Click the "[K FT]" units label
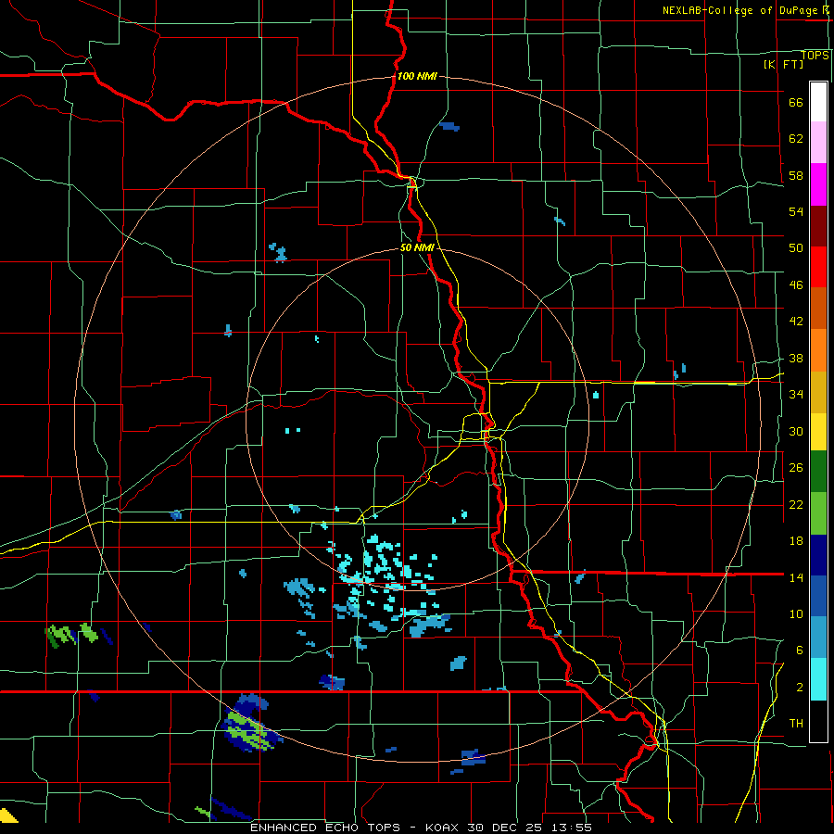The height and width of the screenshot is (834, 834). 783,64
